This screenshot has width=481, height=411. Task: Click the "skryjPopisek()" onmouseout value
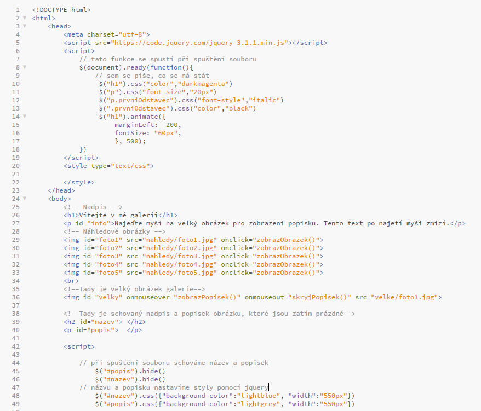point(319,297)
